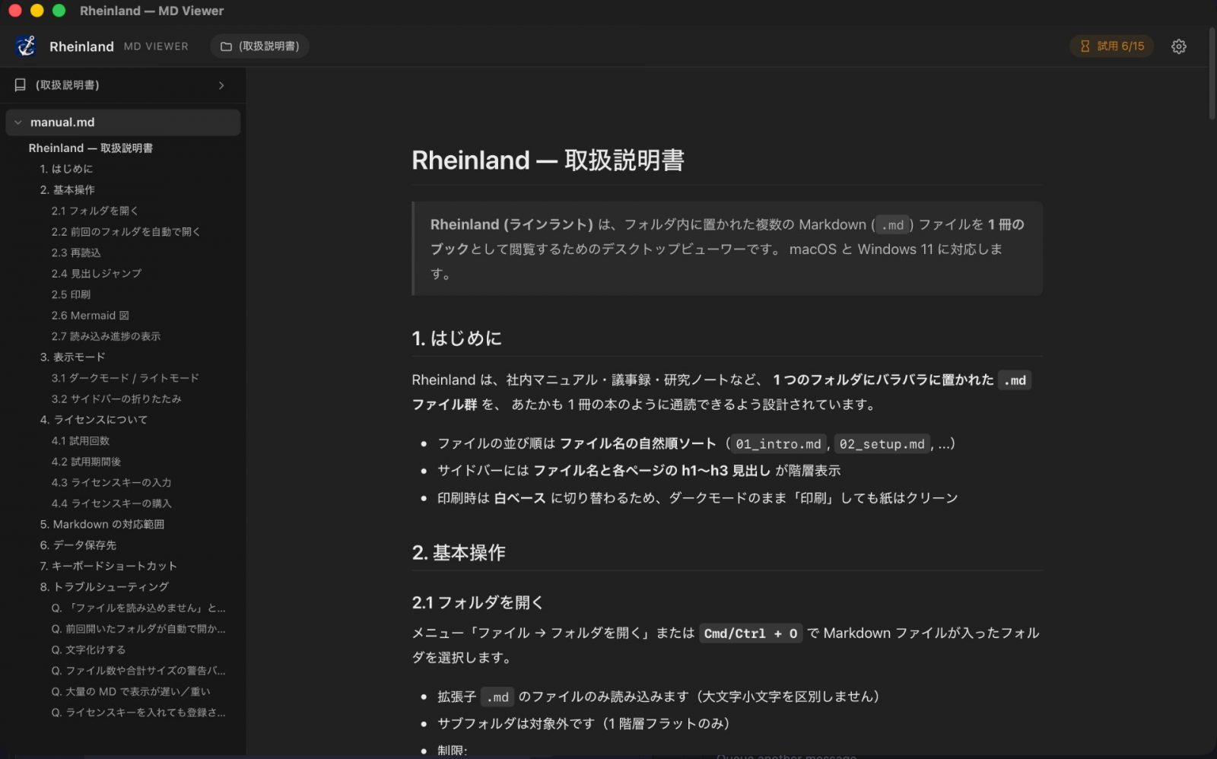Select Q. 文字化けする in outline

pyautogui.click(x=88, y=650)
